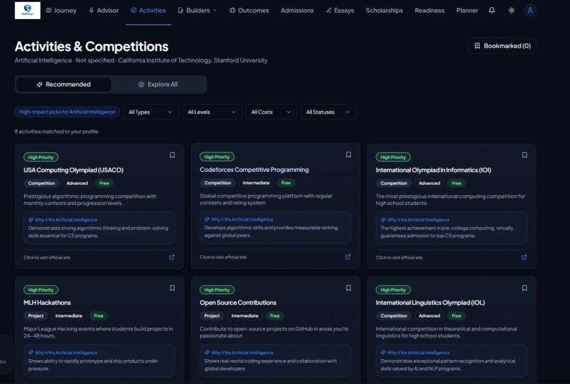Open the All Costs dropdown
Viewport: 570px width, 384px height.
[x=271, y=112]
